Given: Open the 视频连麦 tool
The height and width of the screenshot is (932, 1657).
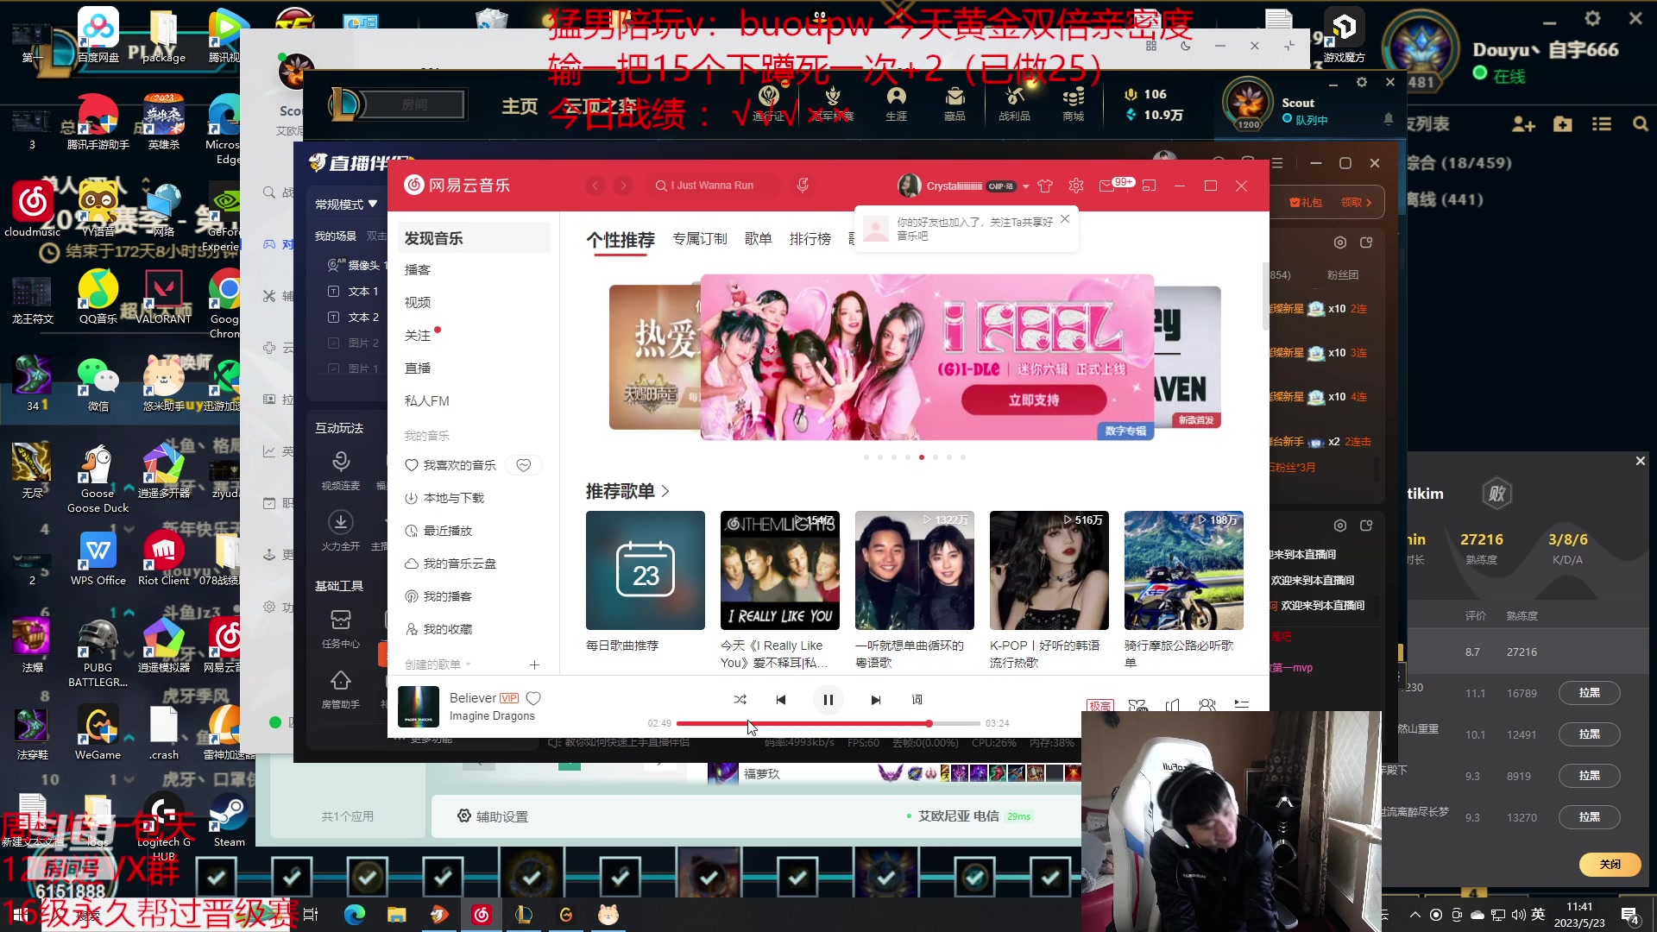Looking at the screenshot, I should point(340,470).
